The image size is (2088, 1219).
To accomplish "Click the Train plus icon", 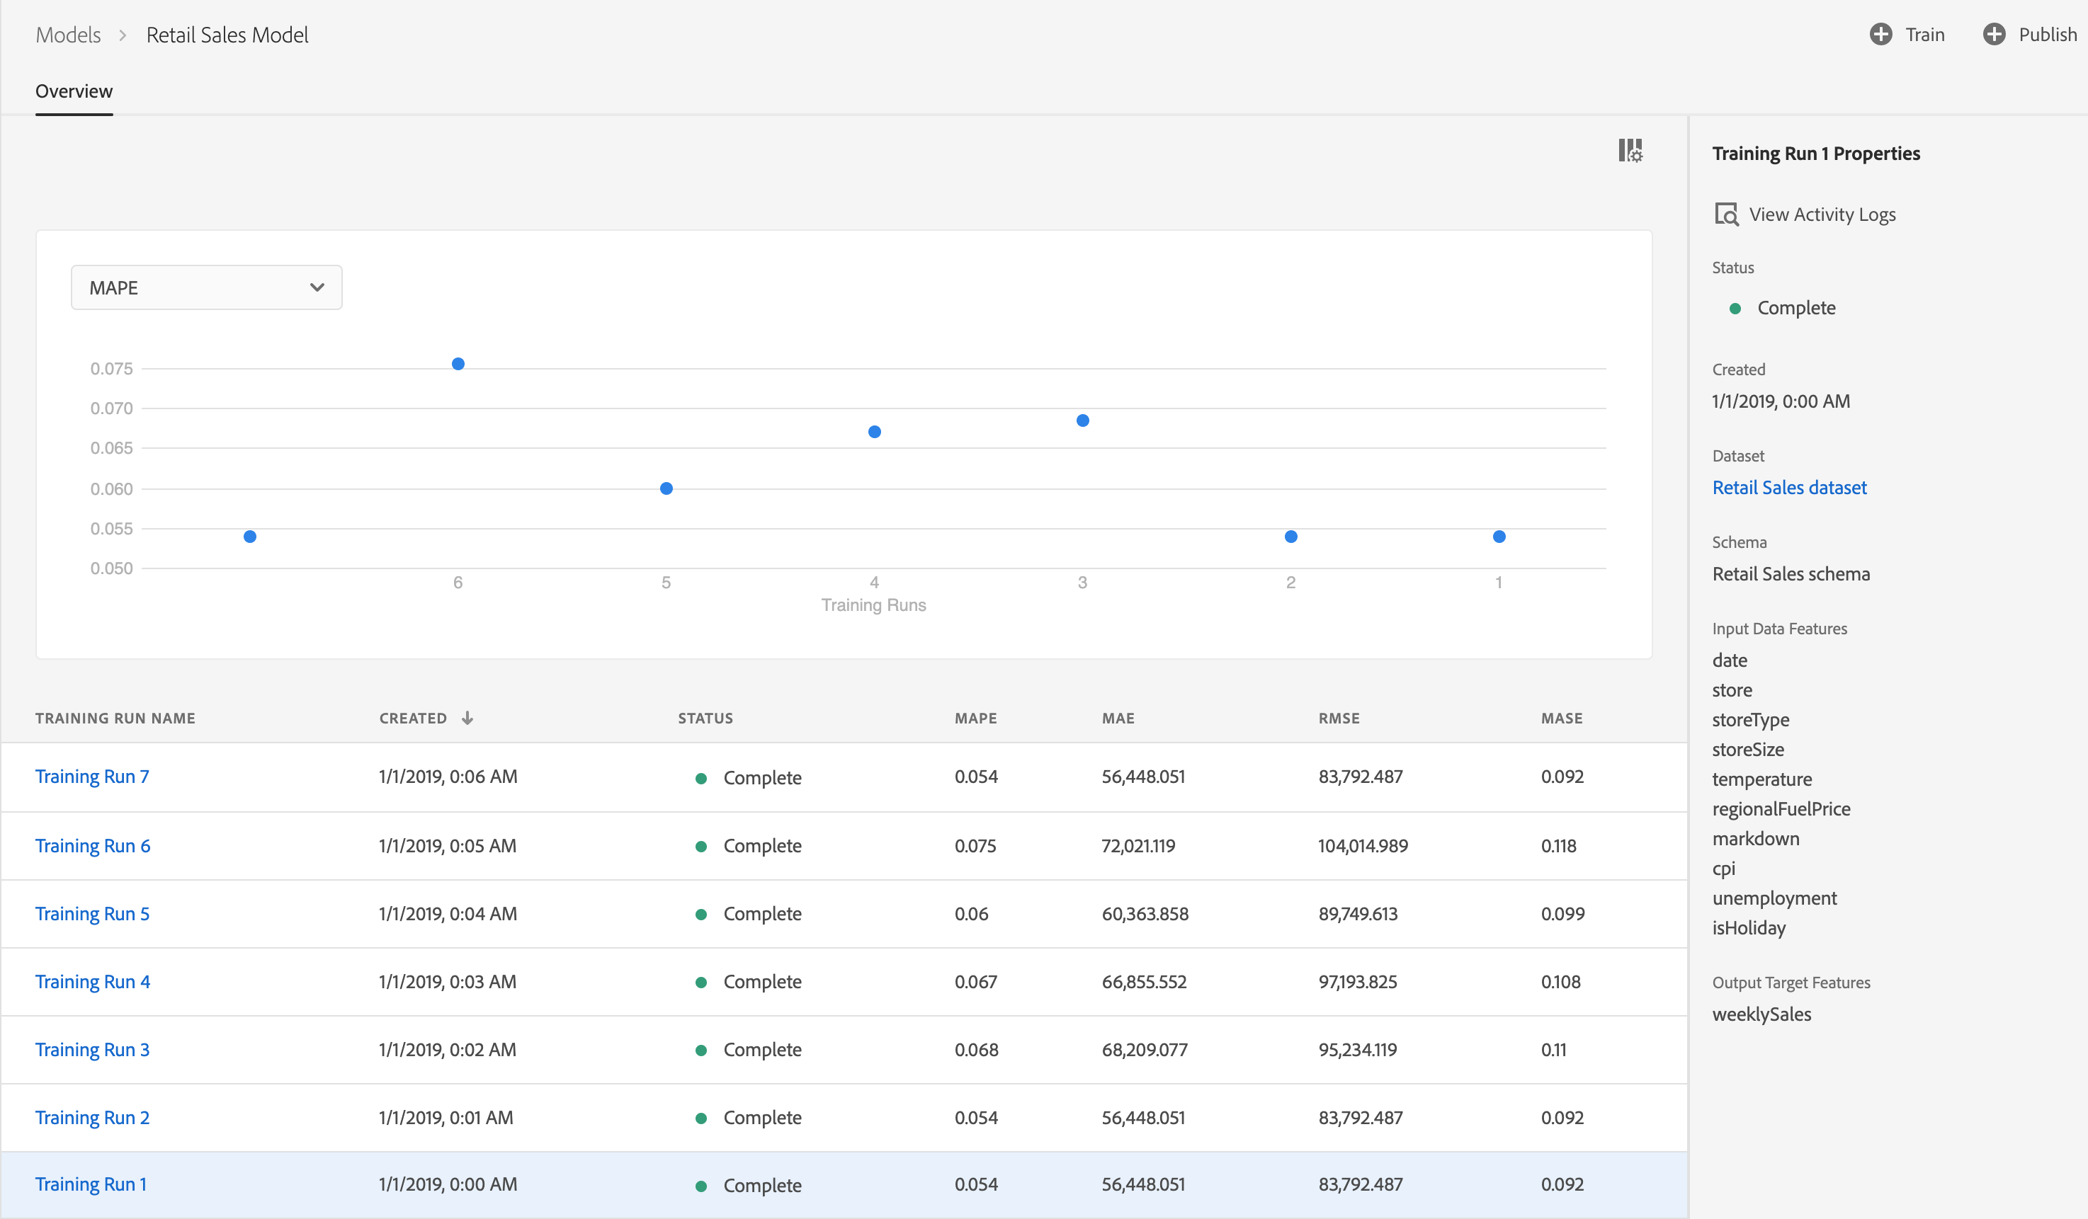I will click(1881, 34).
